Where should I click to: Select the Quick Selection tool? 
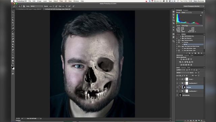coord(13,20)
